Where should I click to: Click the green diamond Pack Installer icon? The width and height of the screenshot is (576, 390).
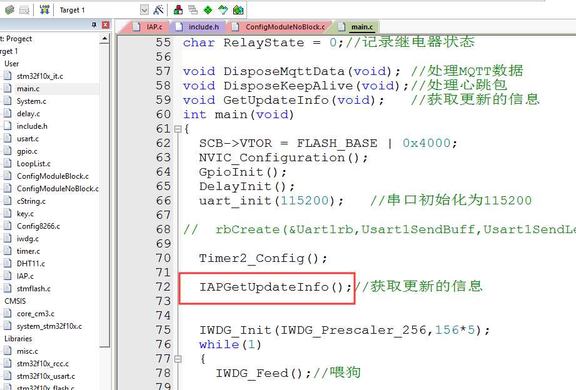click(208, 10)
